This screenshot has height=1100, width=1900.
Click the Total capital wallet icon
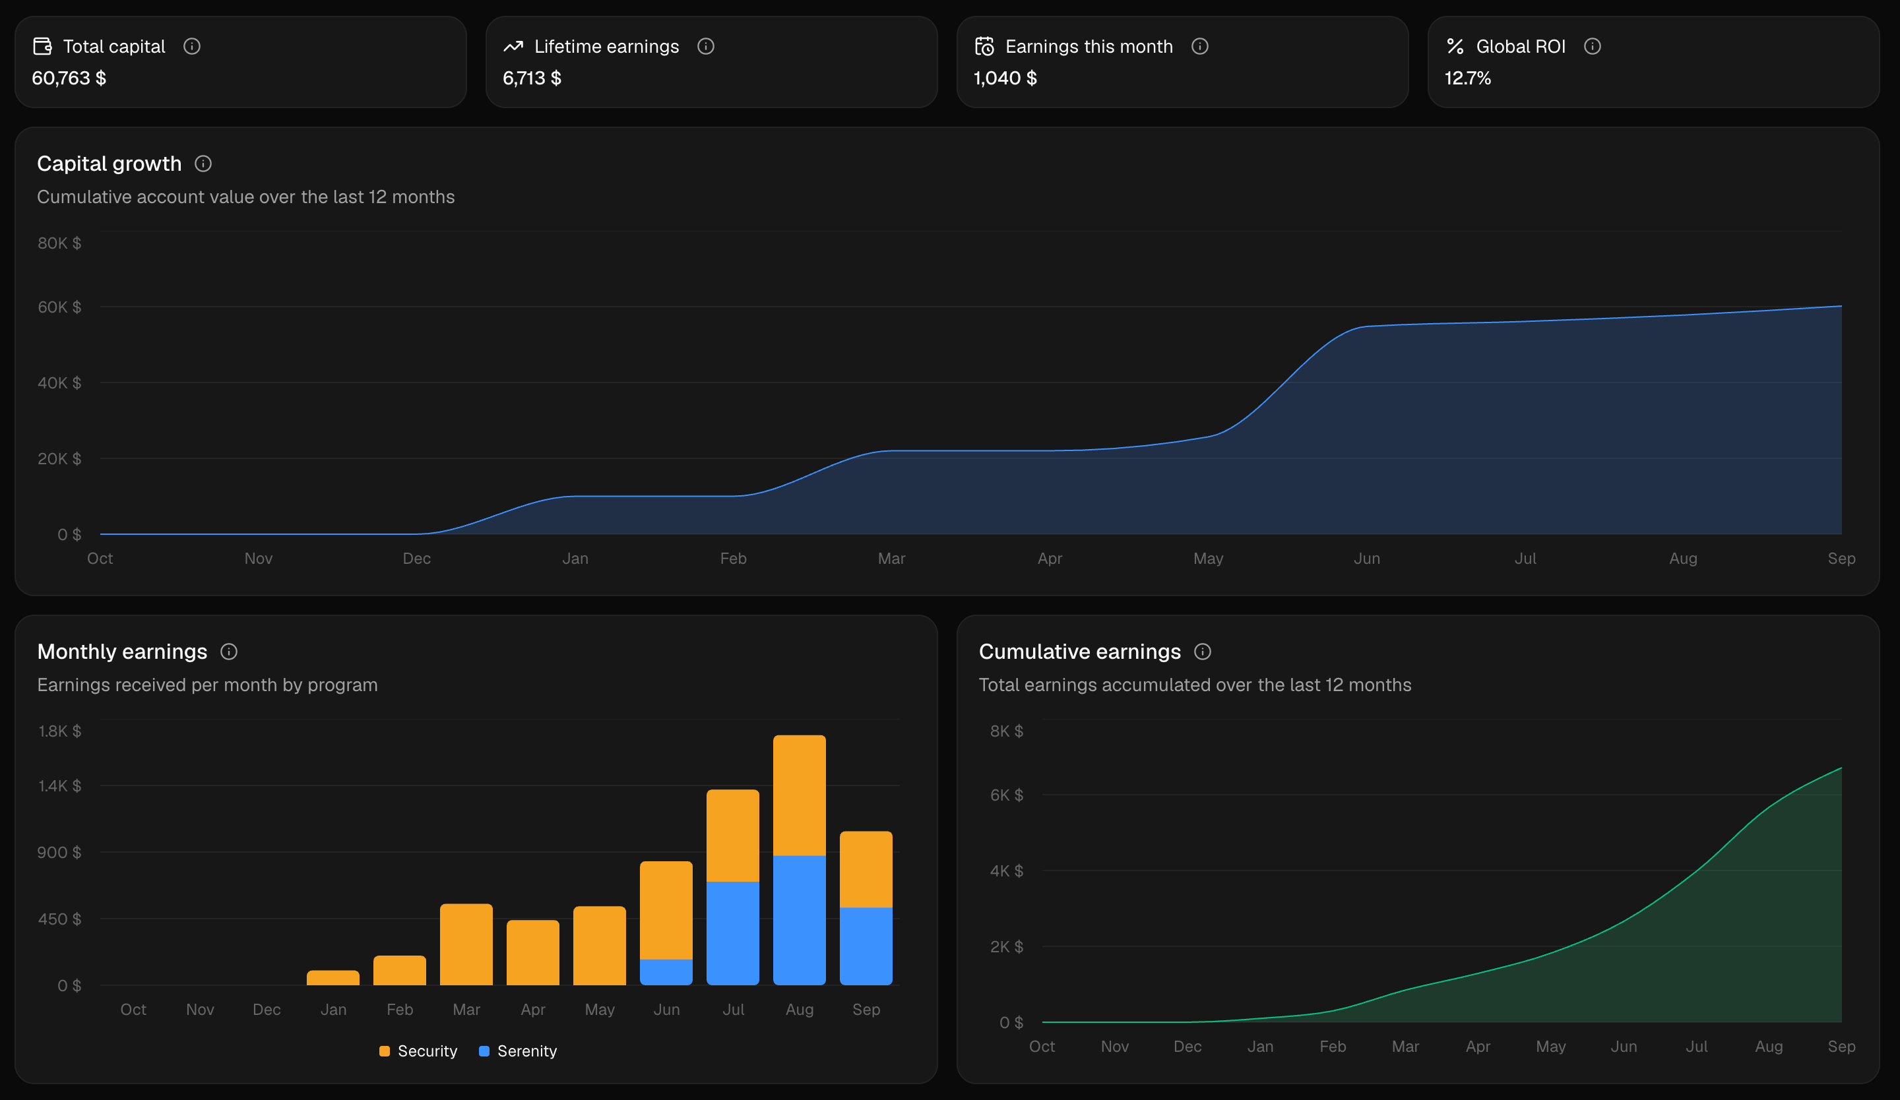click(x=42, y=47)
